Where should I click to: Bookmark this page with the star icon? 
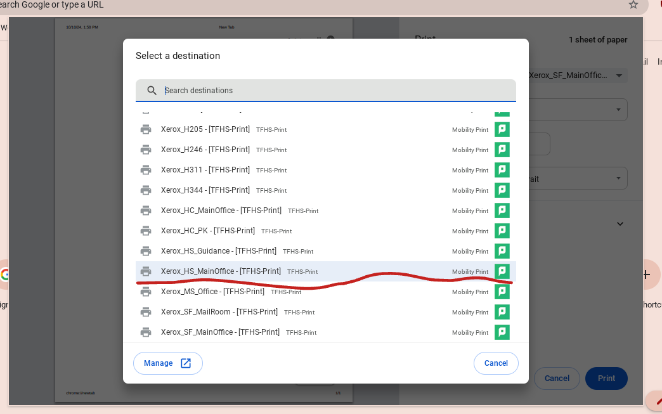pyautogui.click(x=633, y=4)
